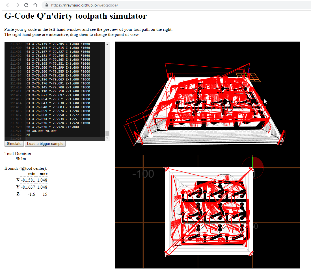Screen dimensions: 311x270
Task: Click the Simulate button
Action: click(x=14, y=143)
